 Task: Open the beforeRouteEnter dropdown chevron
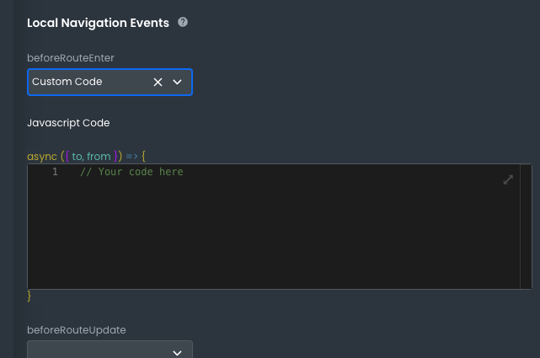click(178, 83)
